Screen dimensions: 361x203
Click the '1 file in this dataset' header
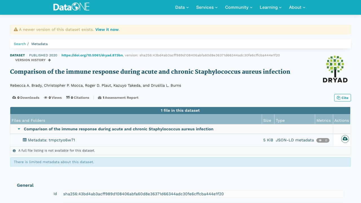[180, 111]
